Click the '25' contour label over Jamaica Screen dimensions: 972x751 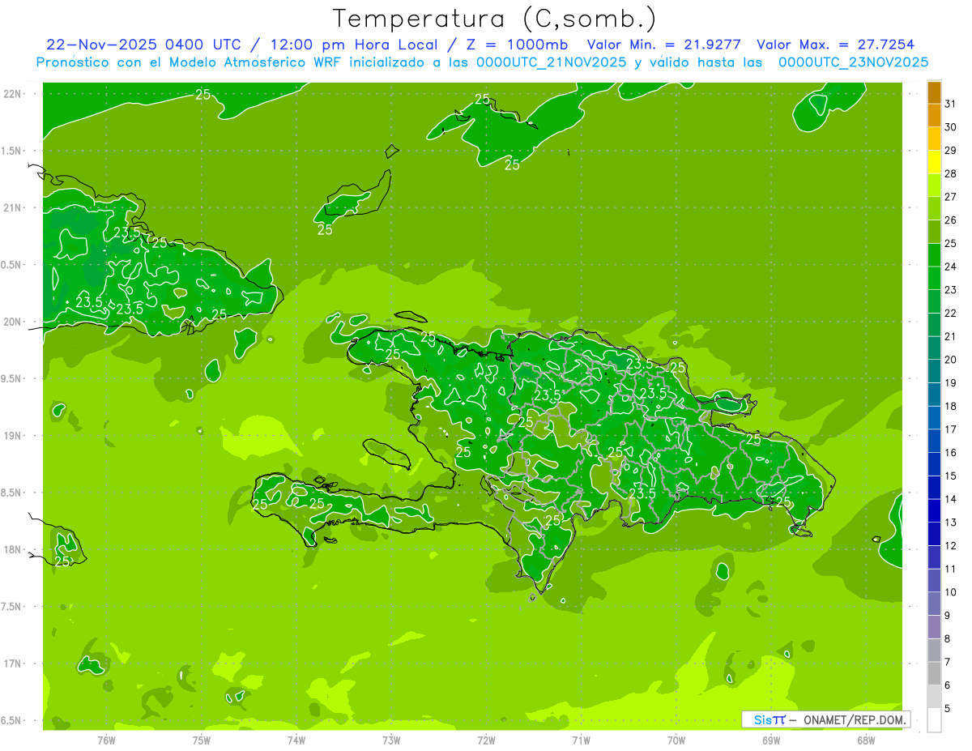62,561
